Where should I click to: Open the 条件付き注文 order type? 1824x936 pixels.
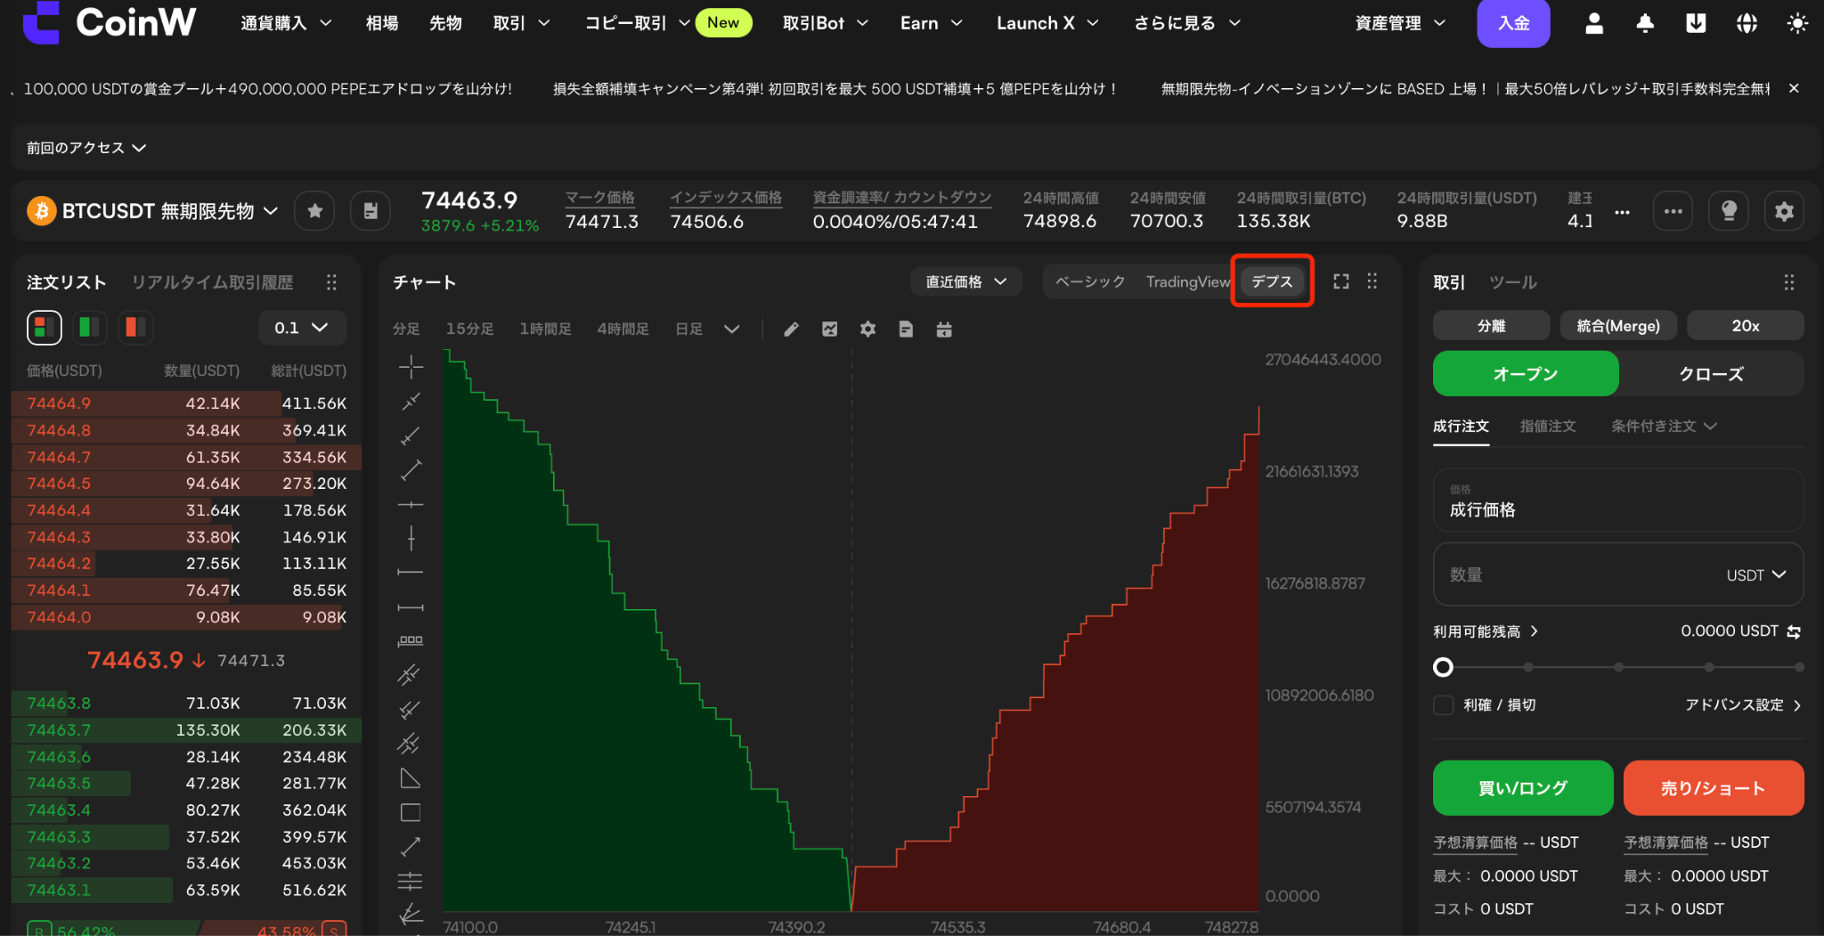[1663, 427]
